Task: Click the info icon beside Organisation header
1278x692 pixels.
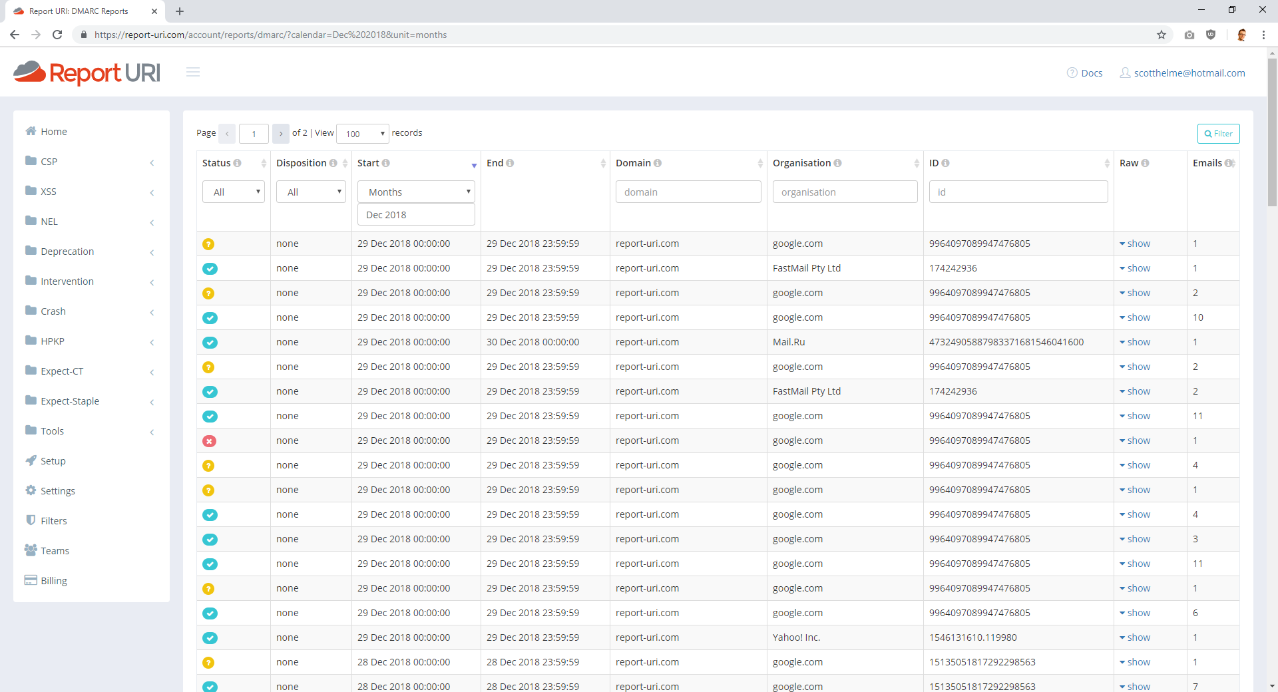Action: pos(837,163)
